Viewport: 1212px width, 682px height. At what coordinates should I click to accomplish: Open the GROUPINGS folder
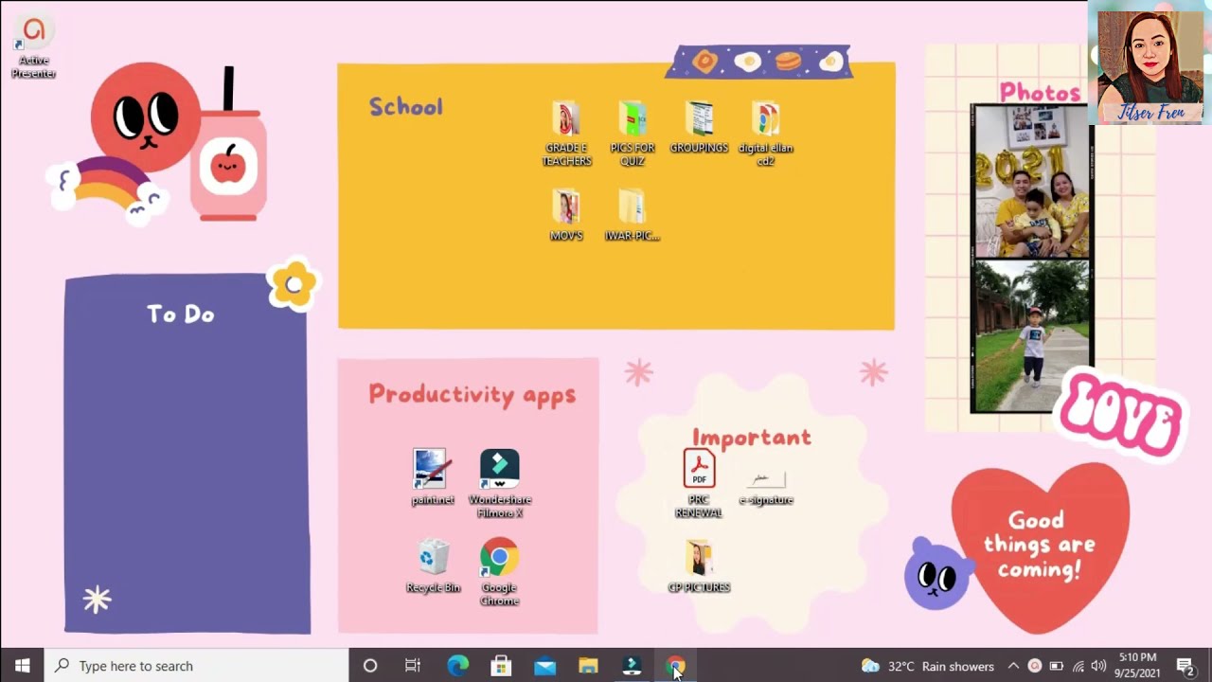[x=699, y=127]
